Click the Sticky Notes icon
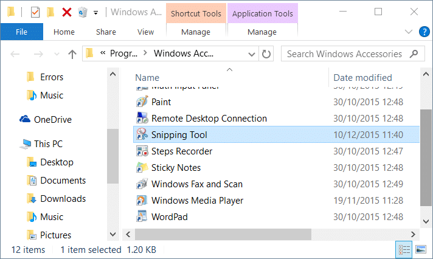The image size is (433, 259). tap(142, 167)
